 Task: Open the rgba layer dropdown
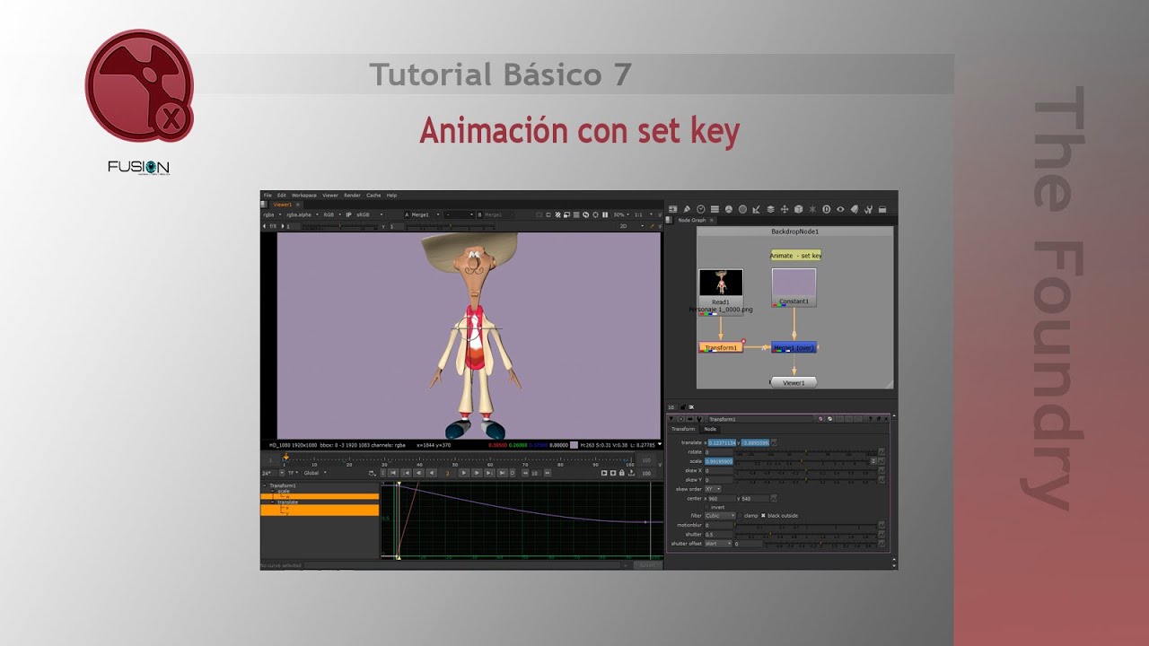coord(273,214)
